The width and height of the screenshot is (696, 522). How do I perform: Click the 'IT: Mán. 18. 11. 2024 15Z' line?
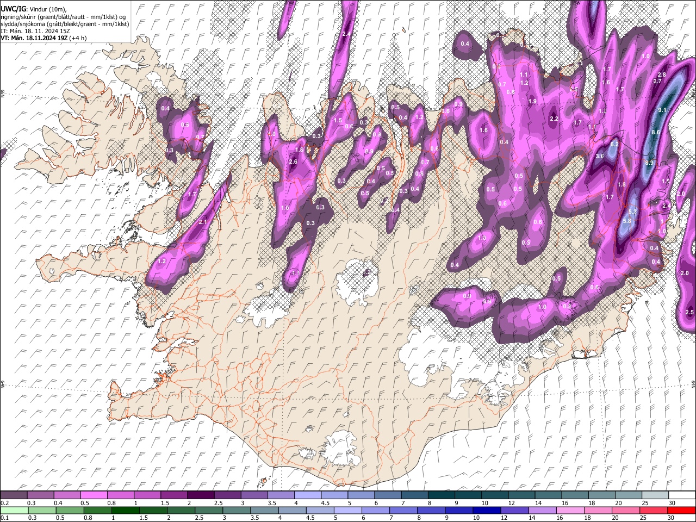(35, 31)
